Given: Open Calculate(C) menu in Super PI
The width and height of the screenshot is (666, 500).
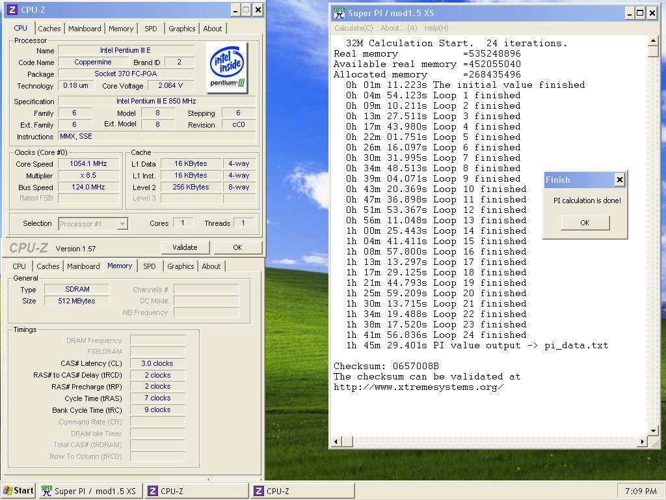Looking at the screenshot, I should 353,28.
